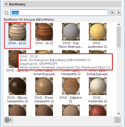Viewport: 125px width, 127px height.
Task: Click the ΞΥΛΟ - Δρυς Λακαριστή 22 label
Action: [71, 73]
